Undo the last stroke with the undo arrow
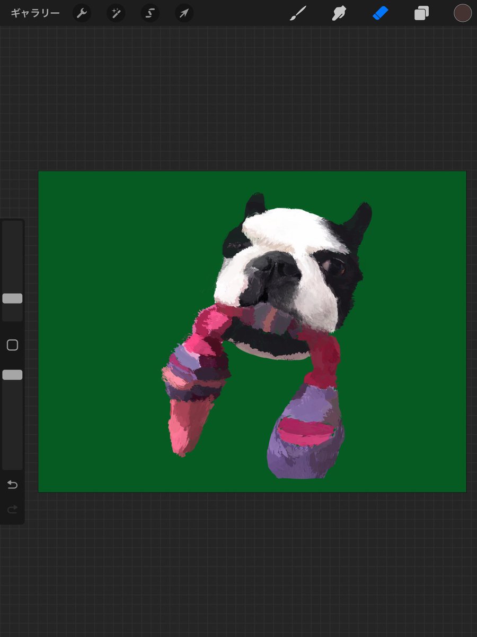Screen dimensions: 477x637 click(x=12, y=484)
